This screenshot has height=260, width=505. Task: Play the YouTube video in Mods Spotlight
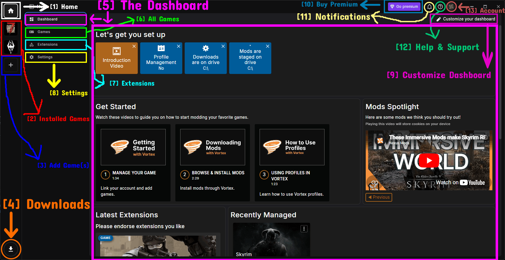coord(429,161)
